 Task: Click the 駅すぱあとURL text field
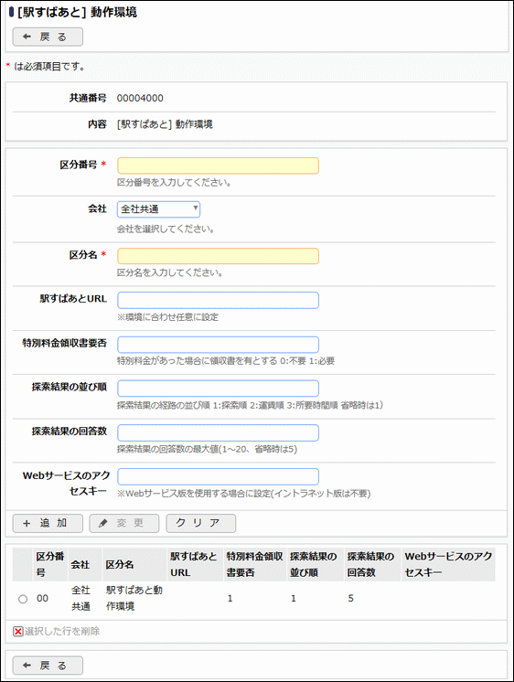pos(218,300)
